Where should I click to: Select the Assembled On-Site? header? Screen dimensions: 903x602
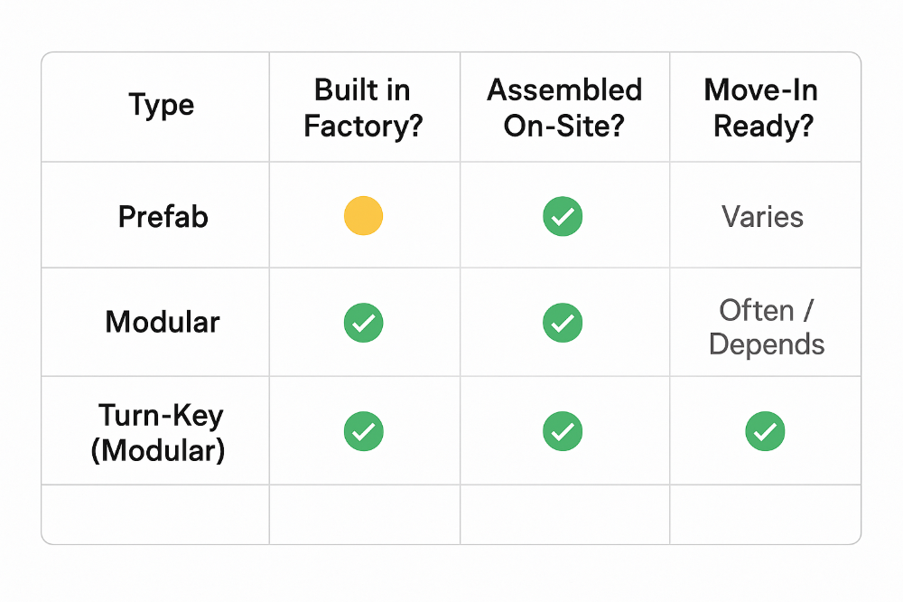point(564,108)
